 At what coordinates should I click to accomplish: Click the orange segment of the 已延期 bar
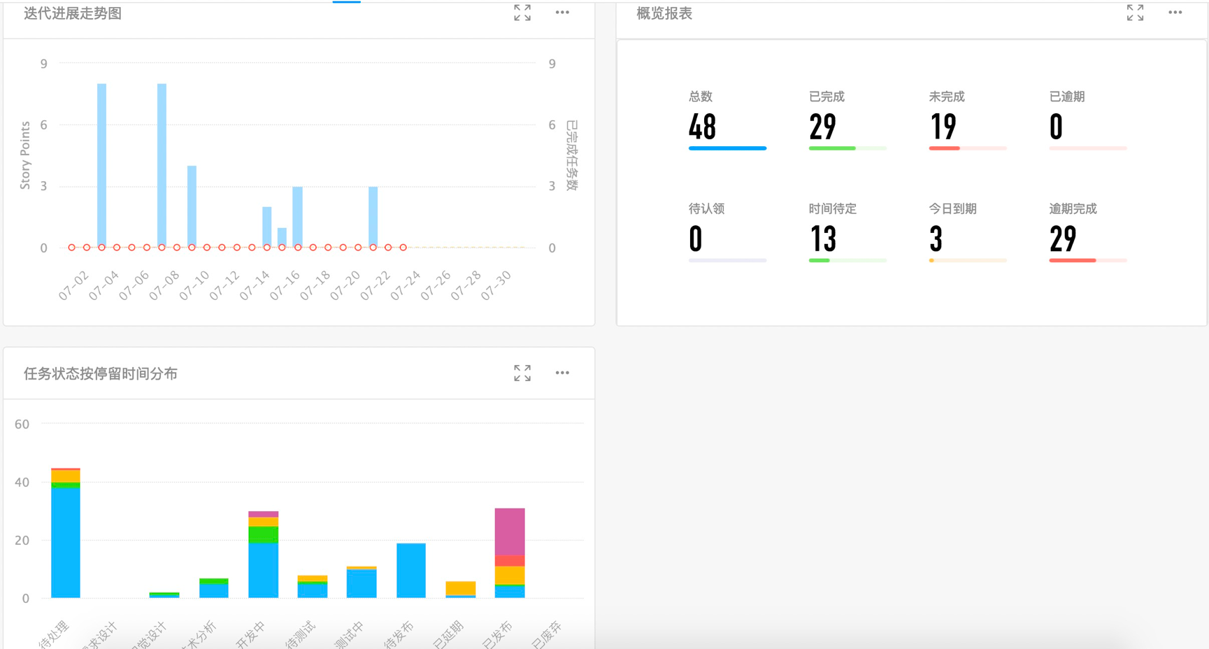(x=461, y=588)
